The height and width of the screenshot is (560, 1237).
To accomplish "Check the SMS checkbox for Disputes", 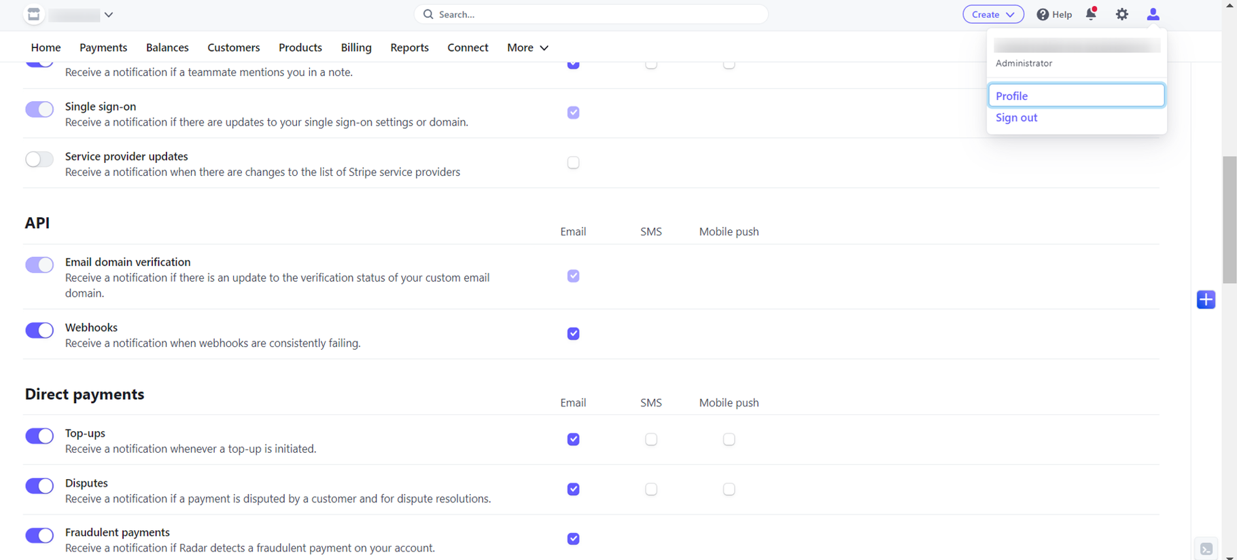I will click(x=651, y=489).
